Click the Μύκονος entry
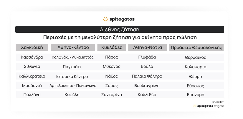 click(112, 67)
